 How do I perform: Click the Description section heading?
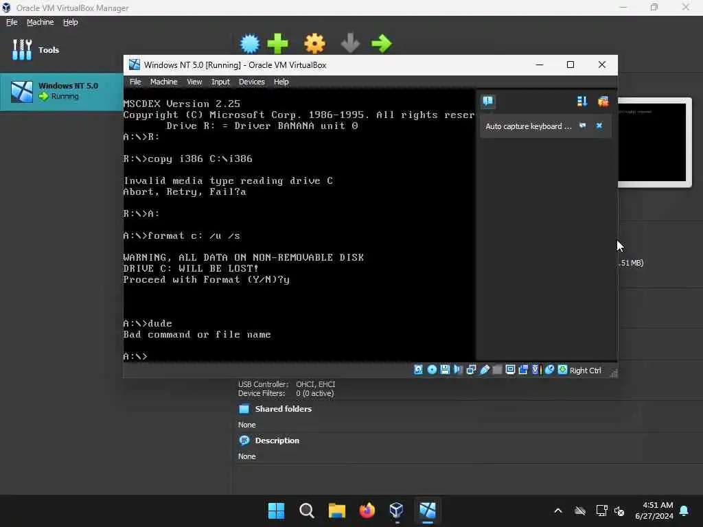click(277, 441)
